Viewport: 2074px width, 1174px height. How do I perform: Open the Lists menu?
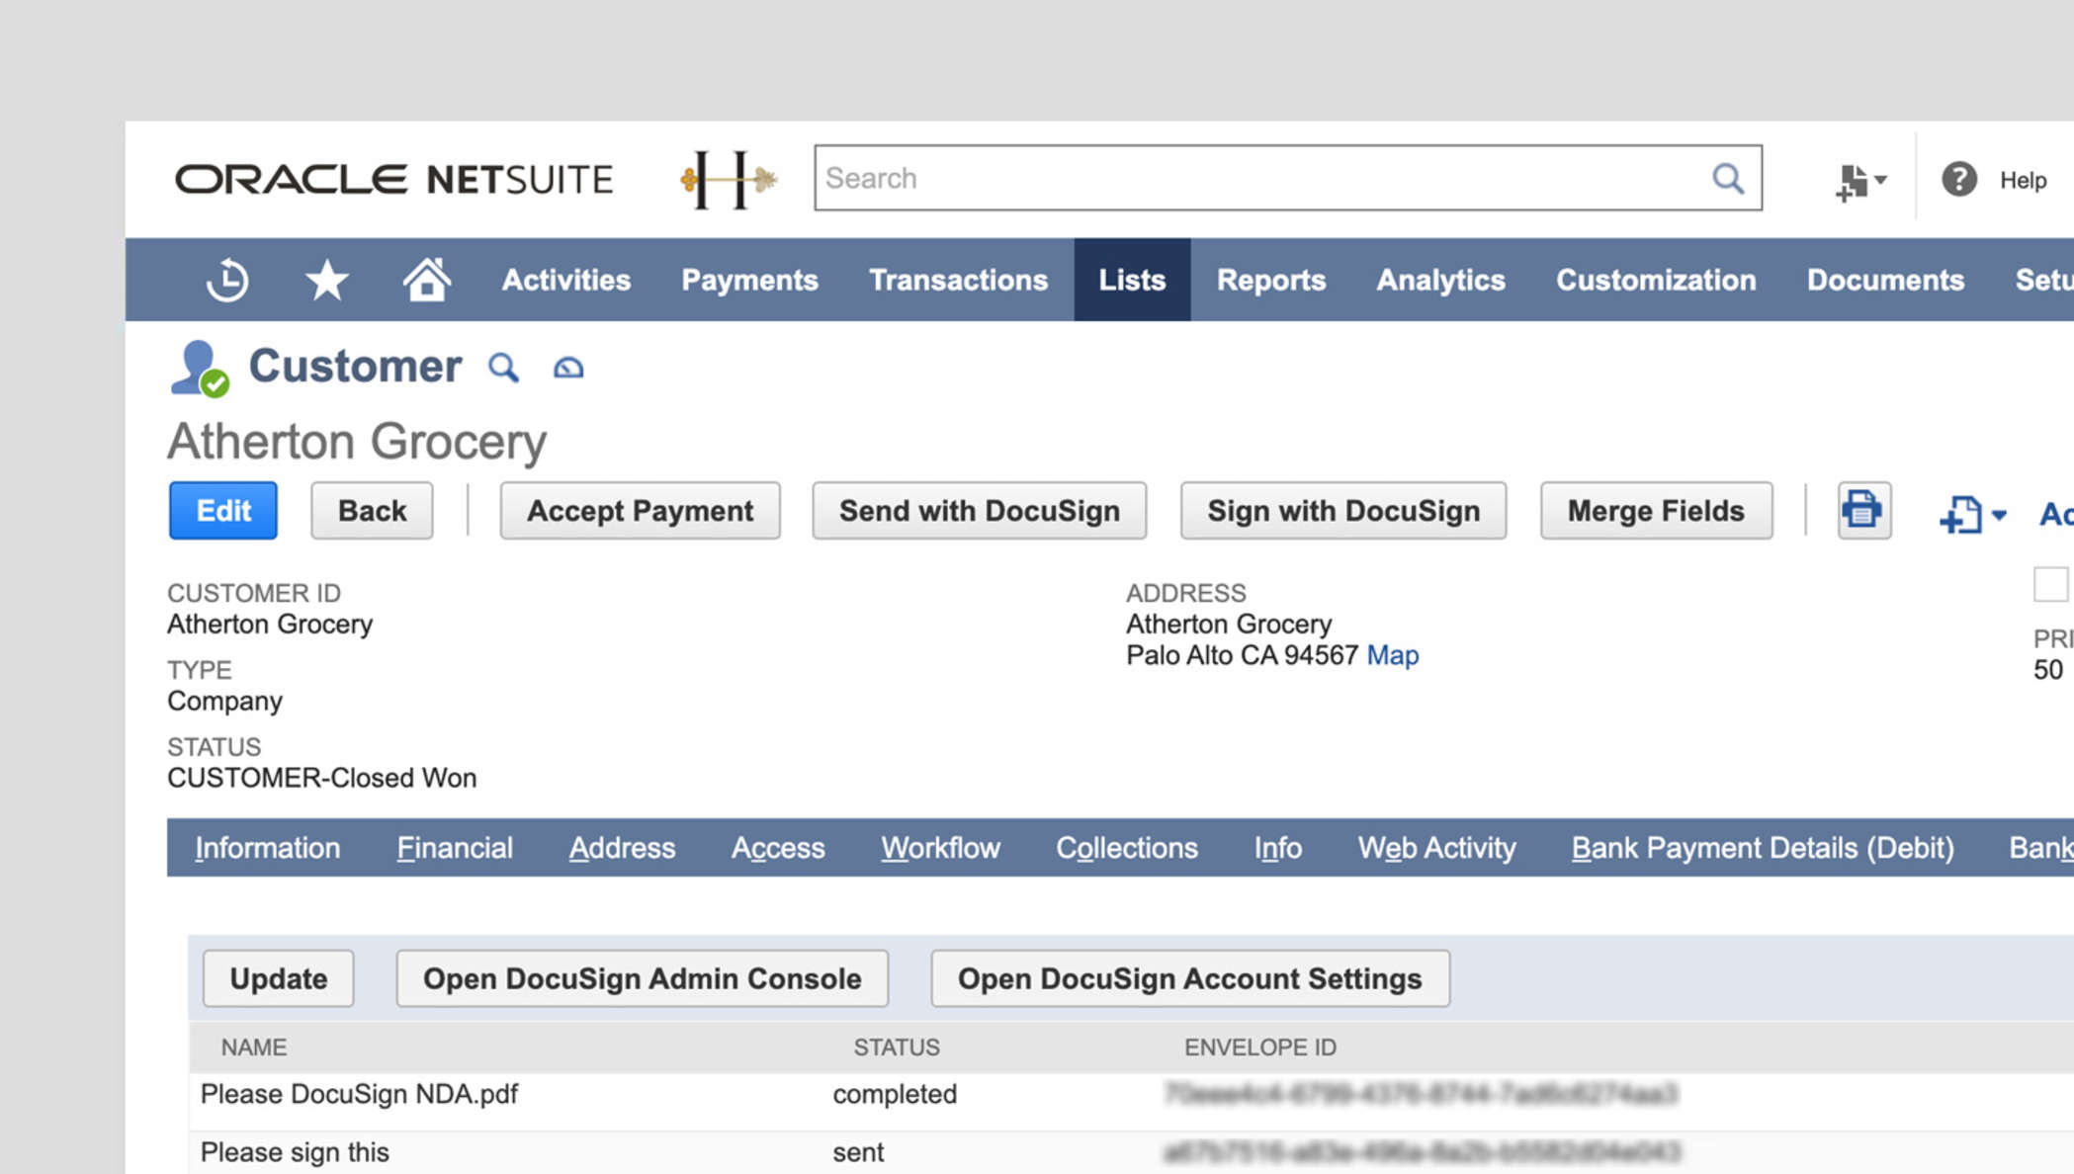(1132, 280)
